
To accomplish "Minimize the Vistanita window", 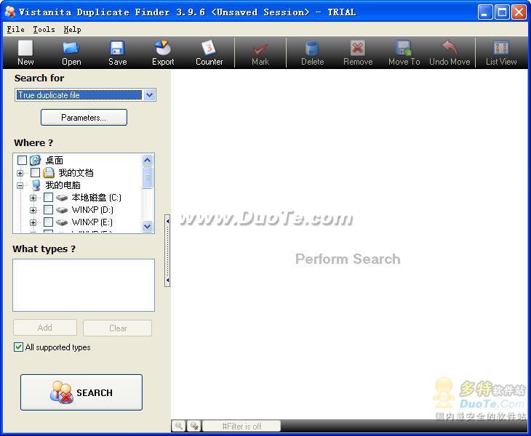I will tap(485, 12).
